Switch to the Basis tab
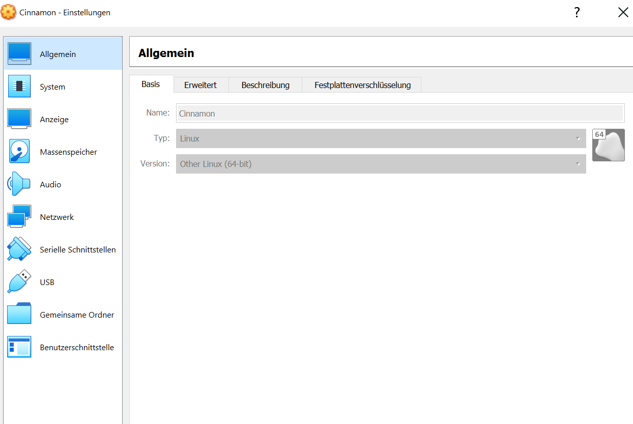 point(151,84)
